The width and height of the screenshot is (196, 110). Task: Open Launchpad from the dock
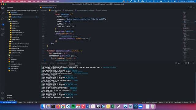48,106
